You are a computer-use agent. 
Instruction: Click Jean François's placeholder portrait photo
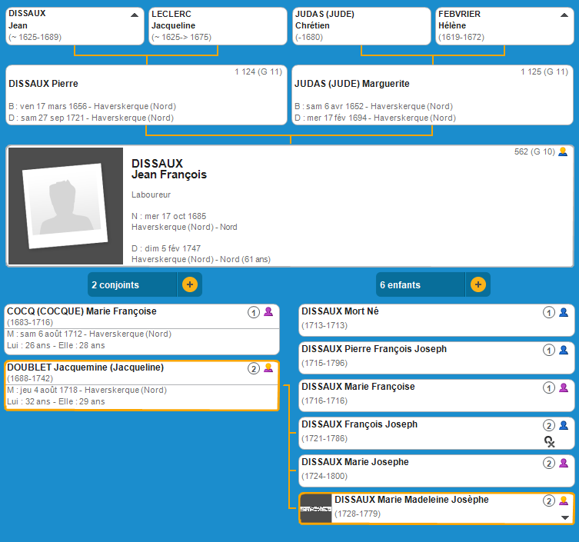[x=65, y=206]
